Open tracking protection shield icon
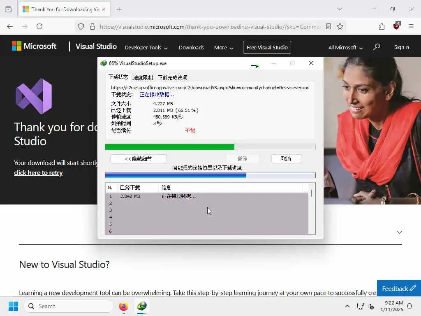The image size is (421, 316). 81,26
